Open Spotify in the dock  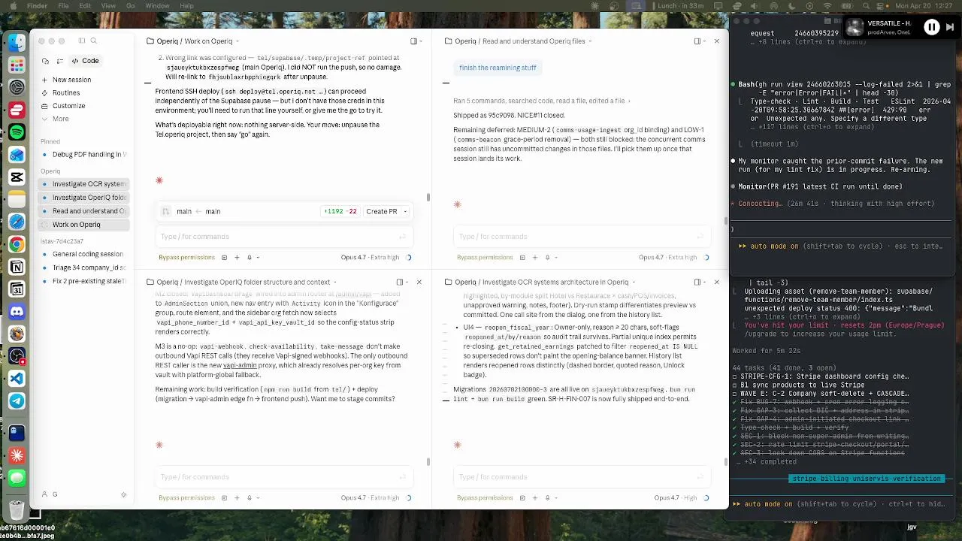coord(17,132)
